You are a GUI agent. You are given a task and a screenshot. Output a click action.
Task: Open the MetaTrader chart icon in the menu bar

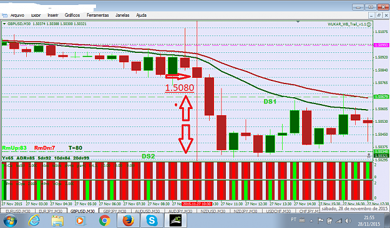tap(4, 16)
